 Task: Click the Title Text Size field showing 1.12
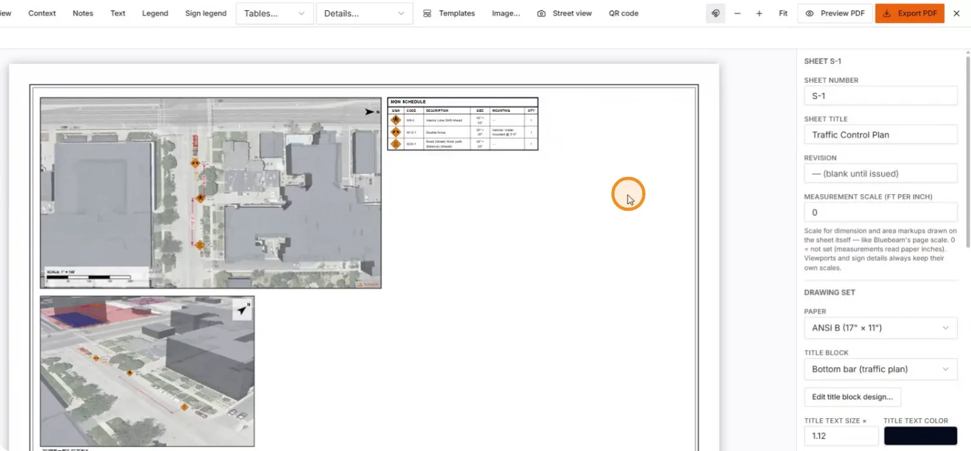pyautogui.click(x=841, y=435)
